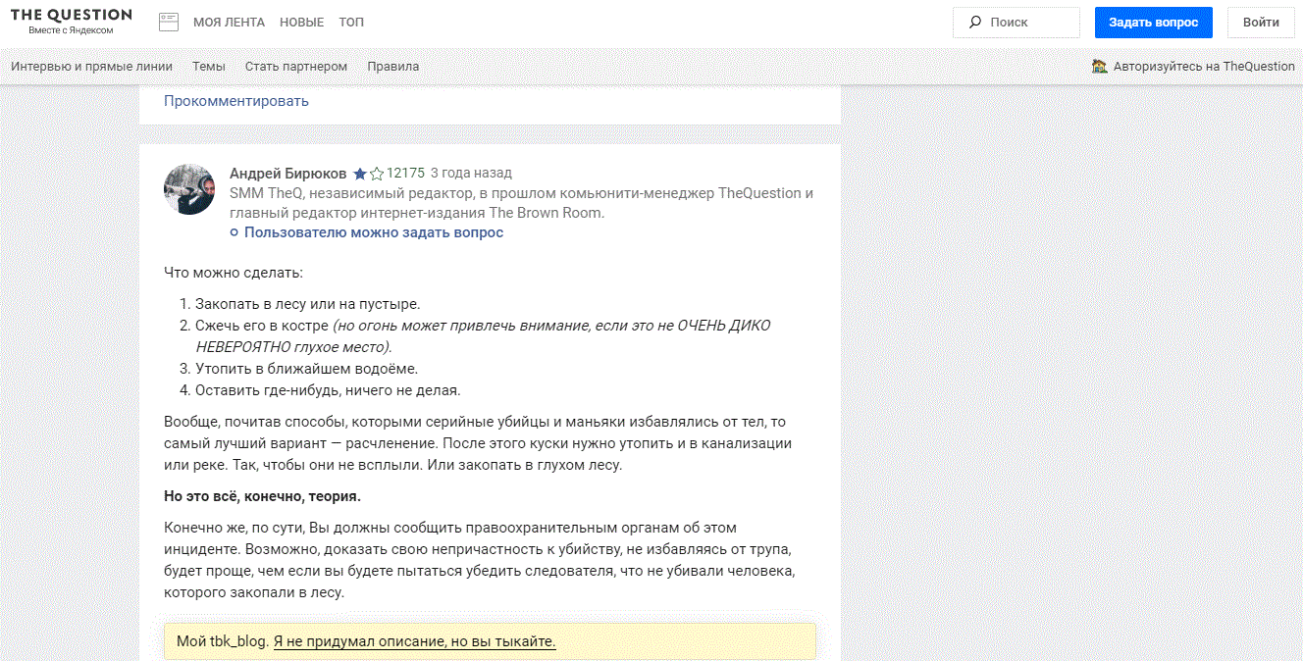
Task: Open Интервью и прямые линии section
Action: (x=91, y=67)
